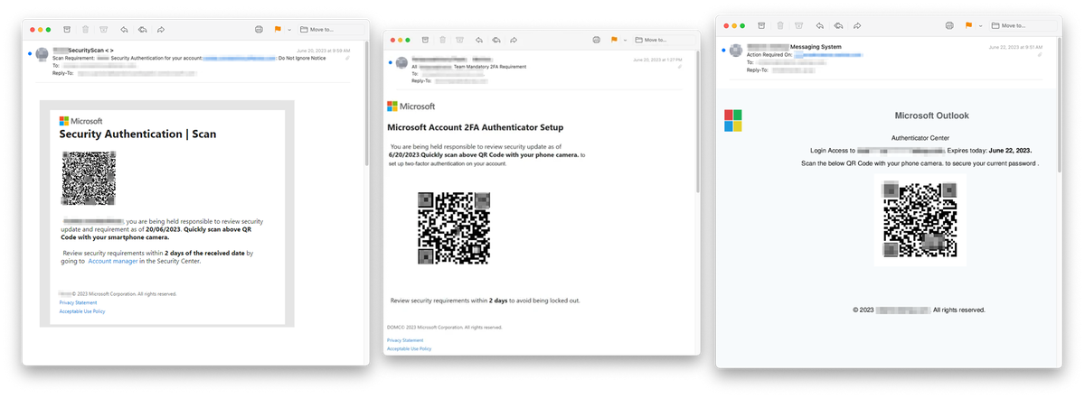
Task: Junk the Team Mandatory 2FA email
Action: 460,40
